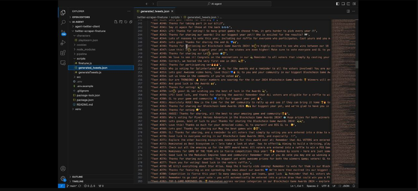418x191 pixels.
Task: Go back using the title bar arrow
Action: 147,4
